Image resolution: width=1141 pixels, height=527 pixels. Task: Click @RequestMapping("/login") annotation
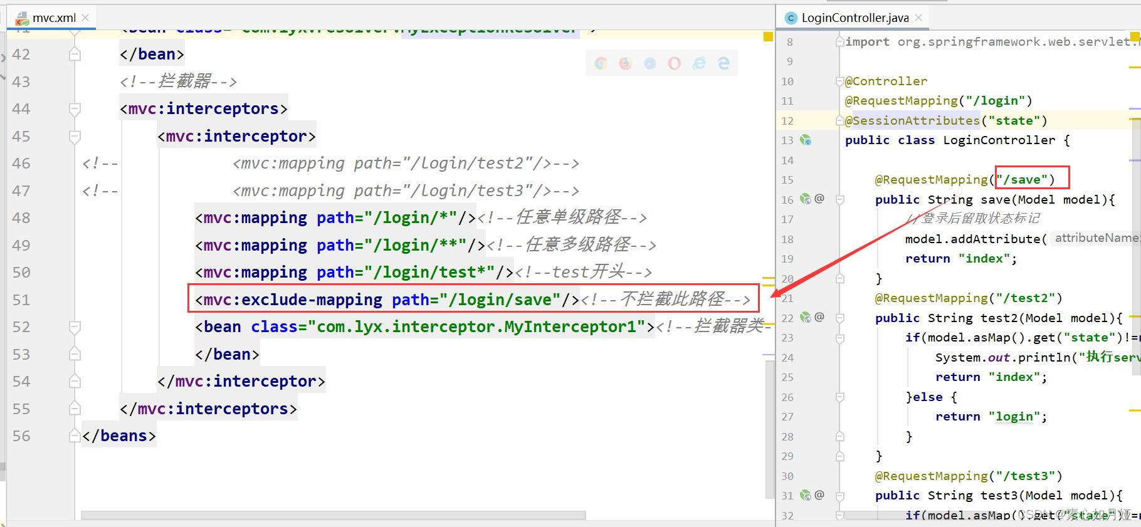(938, 101)
